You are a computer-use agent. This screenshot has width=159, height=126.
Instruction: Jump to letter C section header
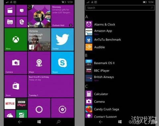click(86, 86)
